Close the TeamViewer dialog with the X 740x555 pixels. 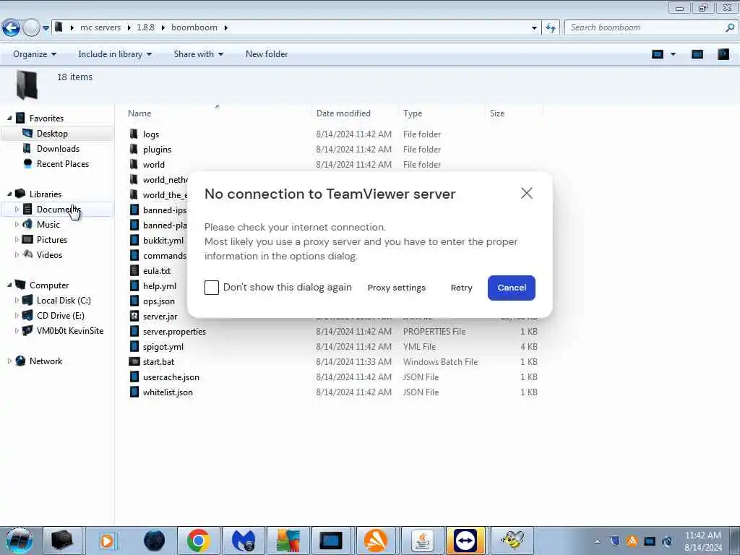point(527,193)
